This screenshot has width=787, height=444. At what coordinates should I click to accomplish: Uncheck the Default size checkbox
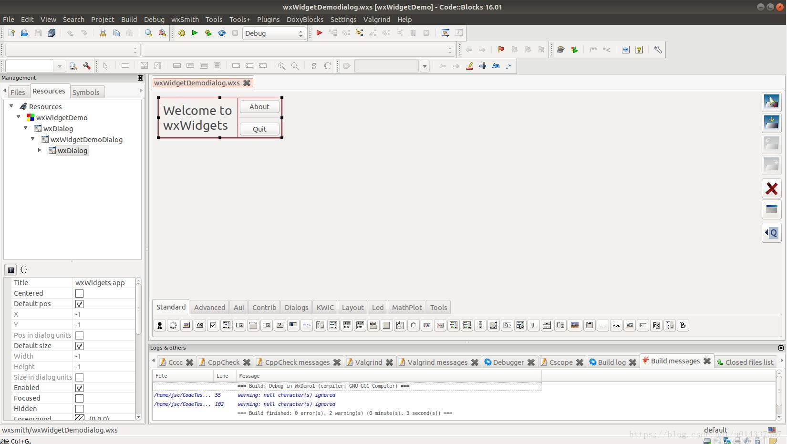point(80,346)
